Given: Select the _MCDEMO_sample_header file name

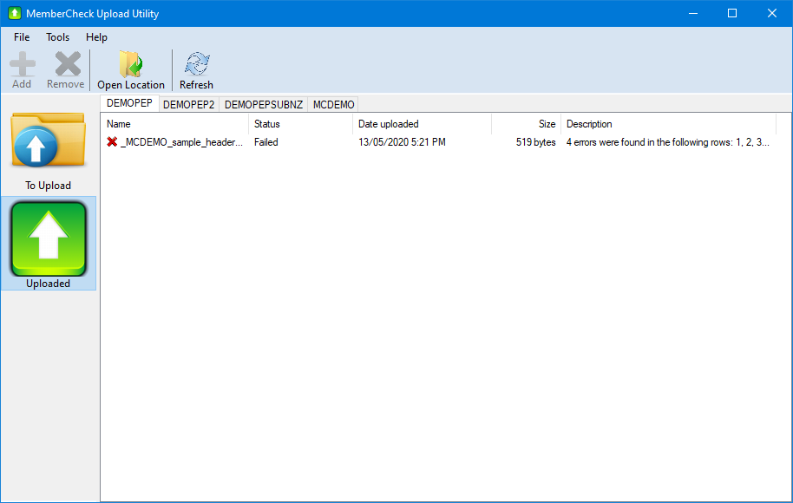Looking at the screenshot, I should click(181, 142).
